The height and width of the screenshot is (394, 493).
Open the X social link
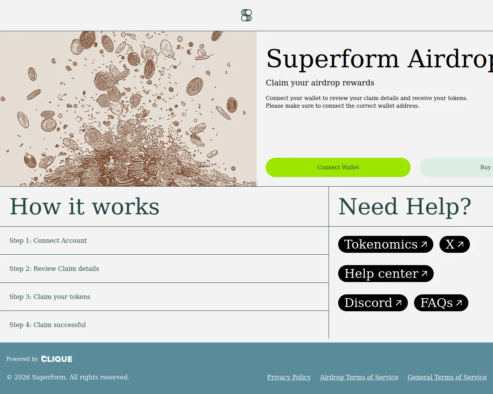click(x=454, y=244)
